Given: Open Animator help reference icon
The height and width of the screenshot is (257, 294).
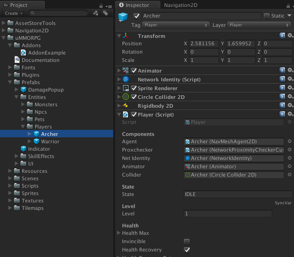Looking at the screenshot, I should [x=282, y=70].
